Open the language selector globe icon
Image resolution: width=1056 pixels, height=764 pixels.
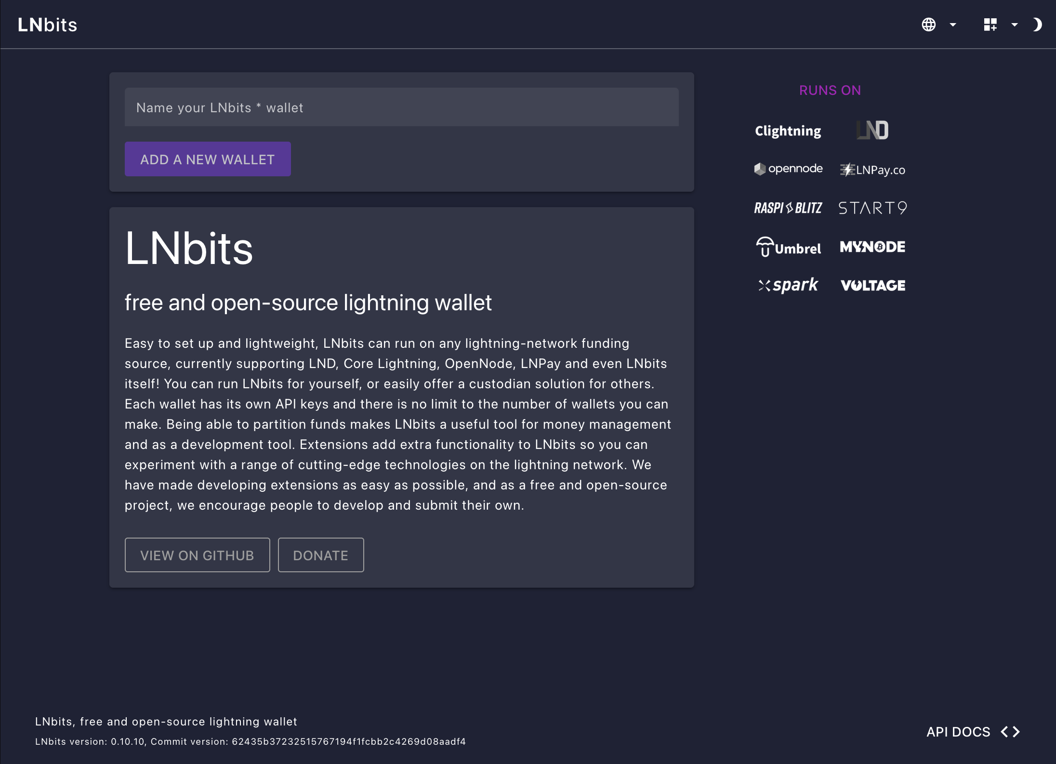928,24
